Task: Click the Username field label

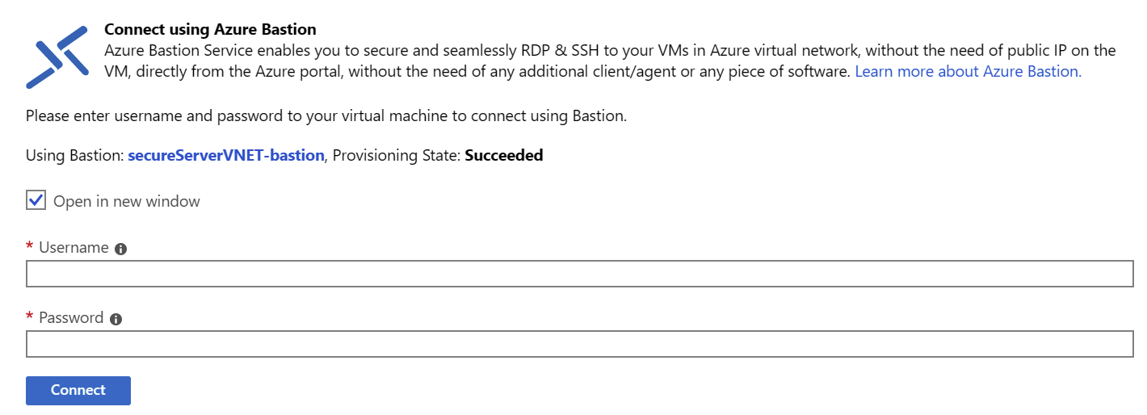Action: pyautogui.click(x=74, y=248)
